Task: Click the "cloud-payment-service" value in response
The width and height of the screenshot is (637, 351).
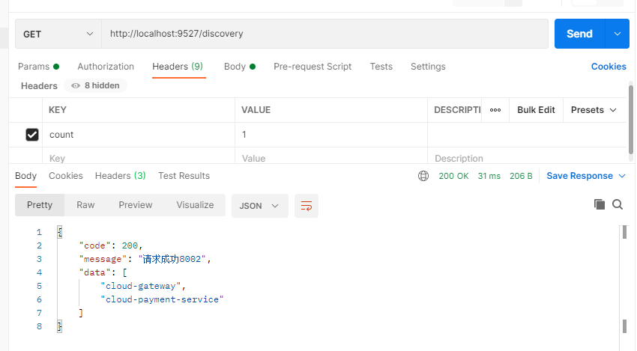Action: 162,299
